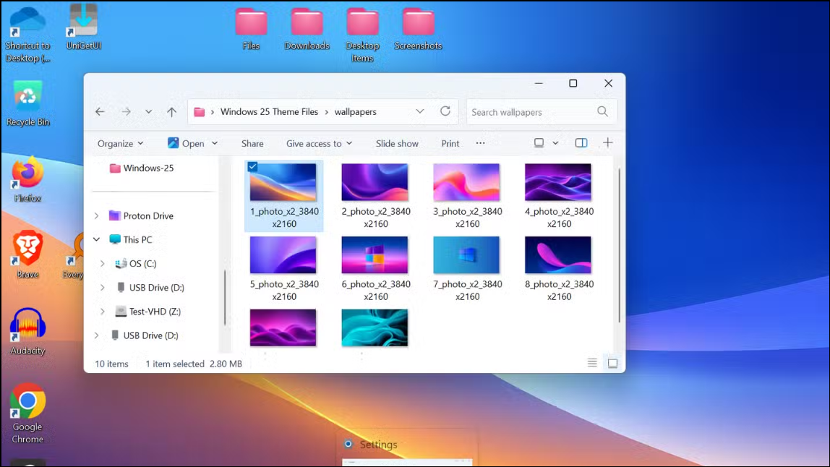Go up one folder level with the up arrow

171,111
